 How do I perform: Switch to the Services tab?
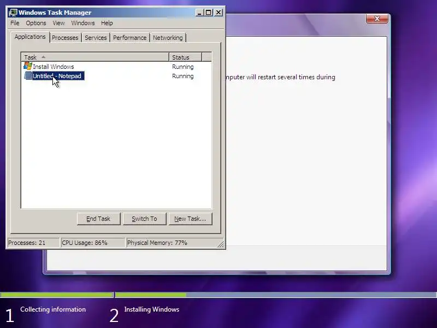tap(96, 38)
